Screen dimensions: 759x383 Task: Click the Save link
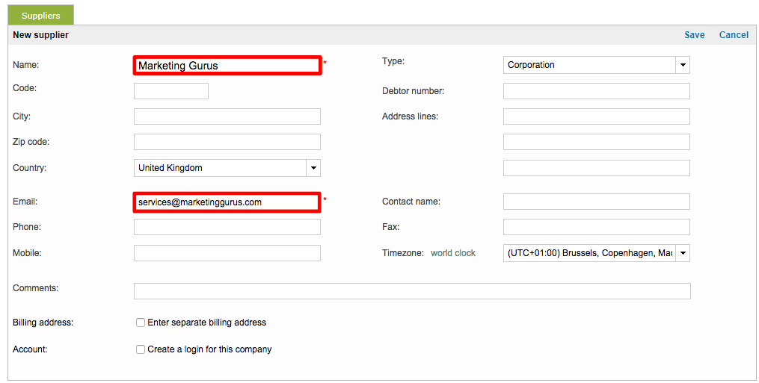point(694,35)
